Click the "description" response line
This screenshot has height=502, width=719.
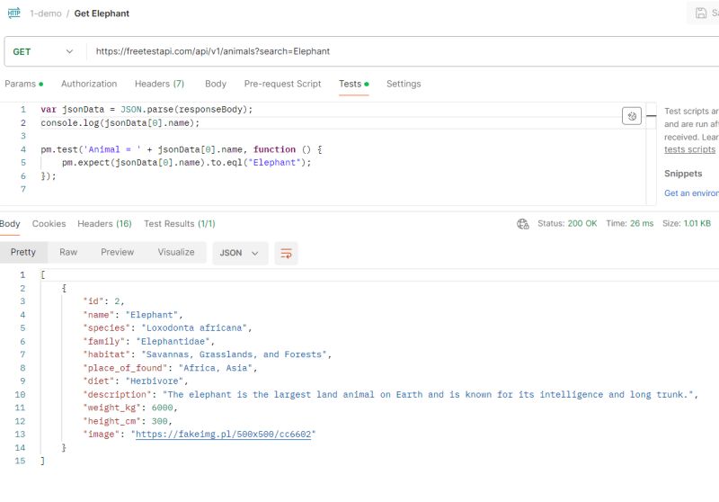click(390, 395)
